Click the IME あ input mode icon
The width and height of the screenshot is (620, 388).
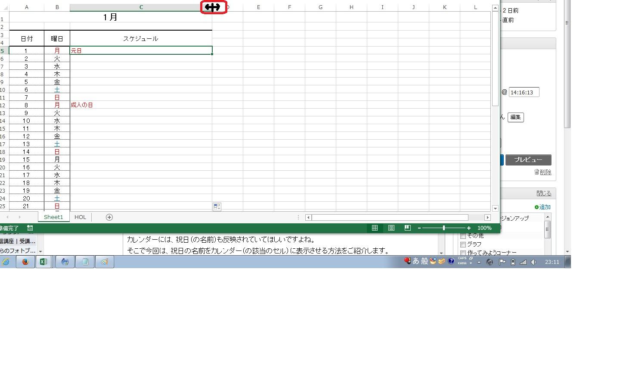coord(416,261)
